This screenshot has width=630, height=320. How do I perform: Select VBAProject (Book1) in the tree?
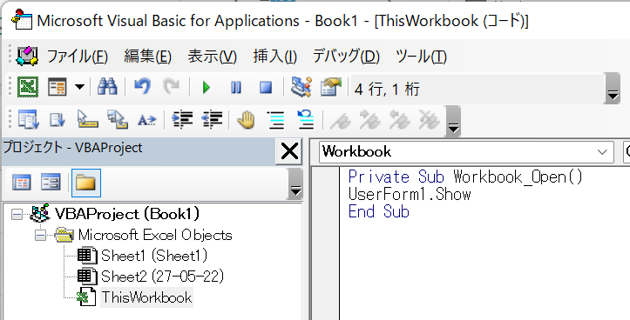(127, 214)
